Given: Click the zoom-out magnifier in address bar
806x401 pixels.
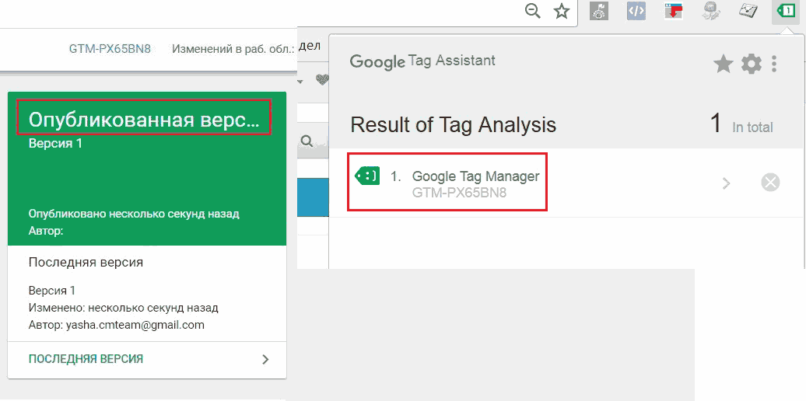Looking at the screenshot, I should [x=533, y=12].
